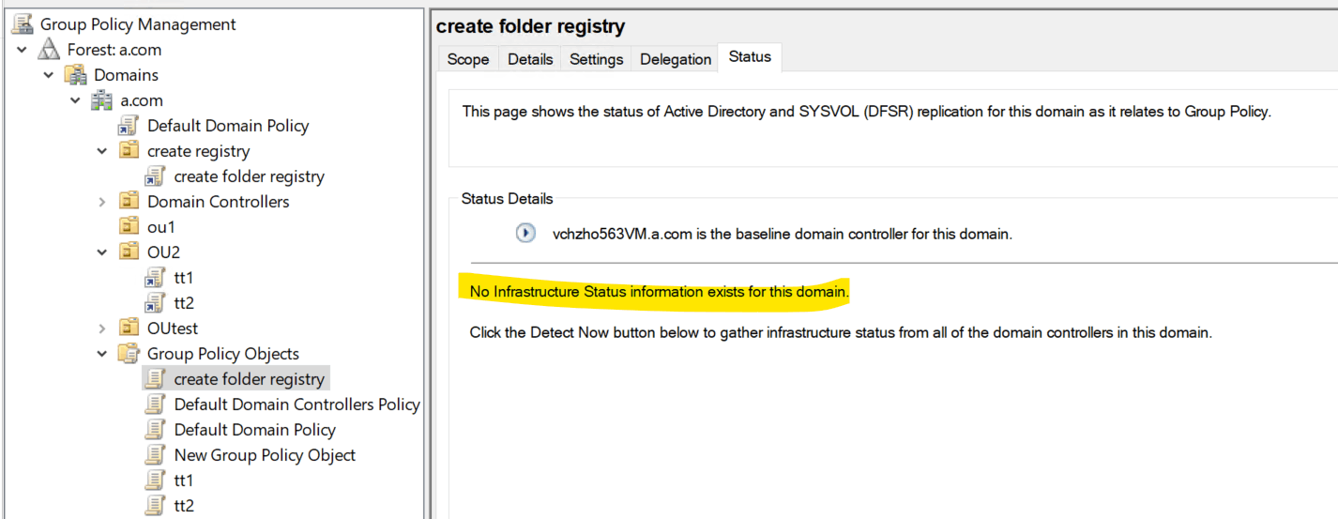Click the Domains folder icon
1338x519 pixels.
pyautogui.click(x=75, y=75)
